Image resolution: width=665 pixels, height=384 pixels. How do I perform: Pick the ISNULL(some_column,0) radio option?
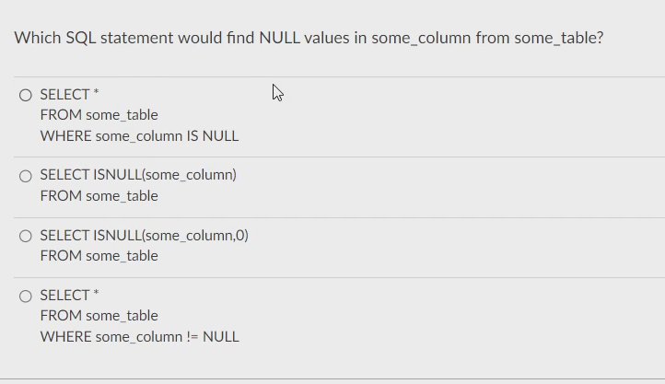[26, 236]
